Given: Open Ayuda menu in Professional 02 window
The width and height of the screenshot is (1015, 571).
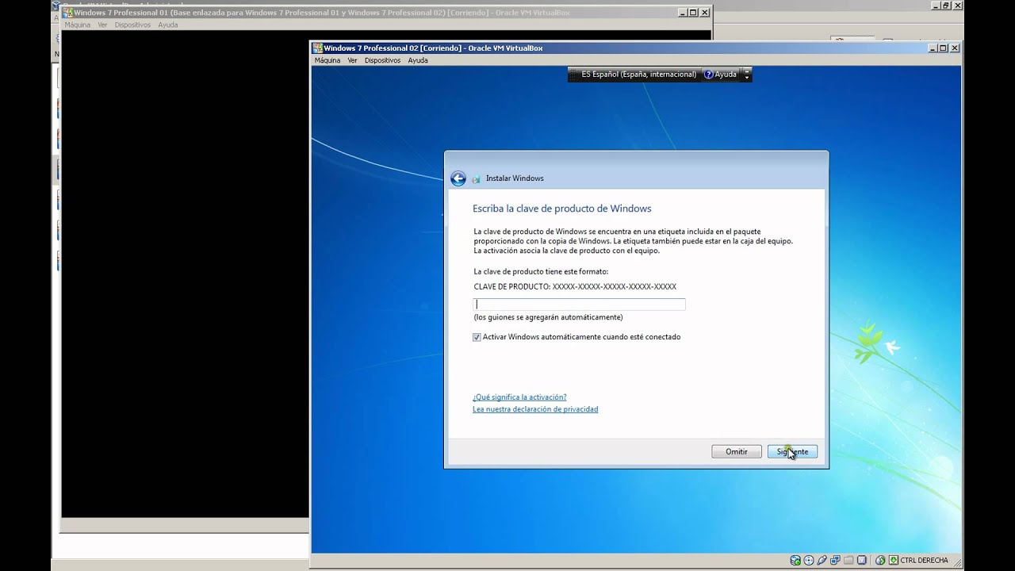Looking at the screenshot, I should tap(418, 60).
